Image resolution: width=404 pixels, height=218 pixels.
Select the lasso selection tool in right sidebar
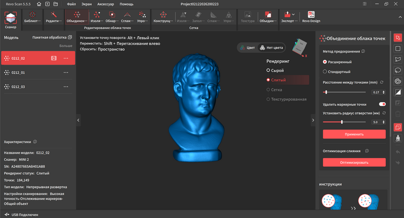point(398,70)
